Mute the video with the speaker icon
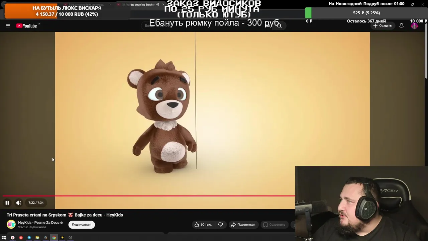The image size is (428, 241). 19,203
